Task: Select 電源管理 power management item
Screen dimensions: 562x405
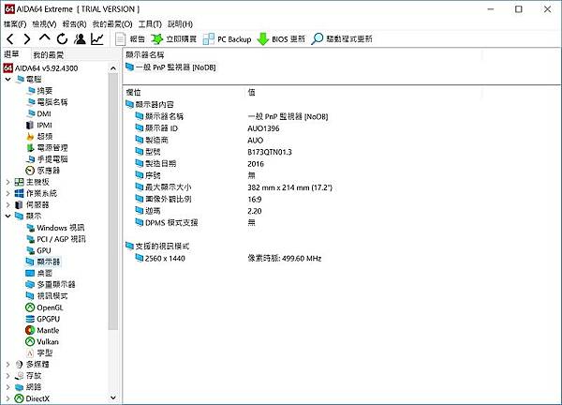Action: pos(48,148)
